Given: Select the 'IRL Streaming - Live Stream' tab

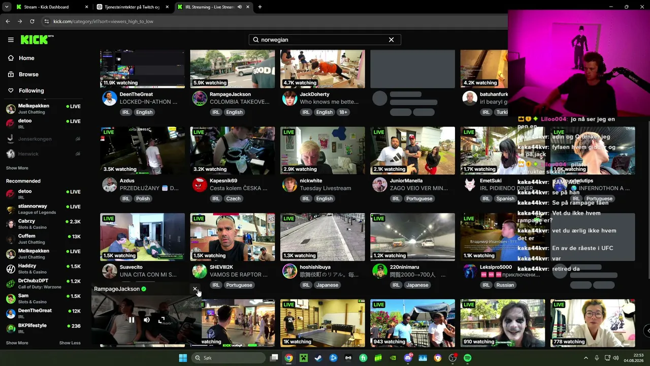Looking at the screenshot, I should coord(214,7).
